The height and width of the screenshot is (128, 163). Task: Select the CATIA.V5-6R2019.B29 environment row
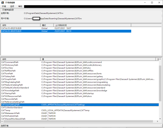66,31
